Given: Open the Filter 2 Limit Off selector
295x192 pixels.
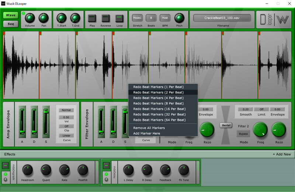Looking at the screenshot, I should tap(261, 109).
